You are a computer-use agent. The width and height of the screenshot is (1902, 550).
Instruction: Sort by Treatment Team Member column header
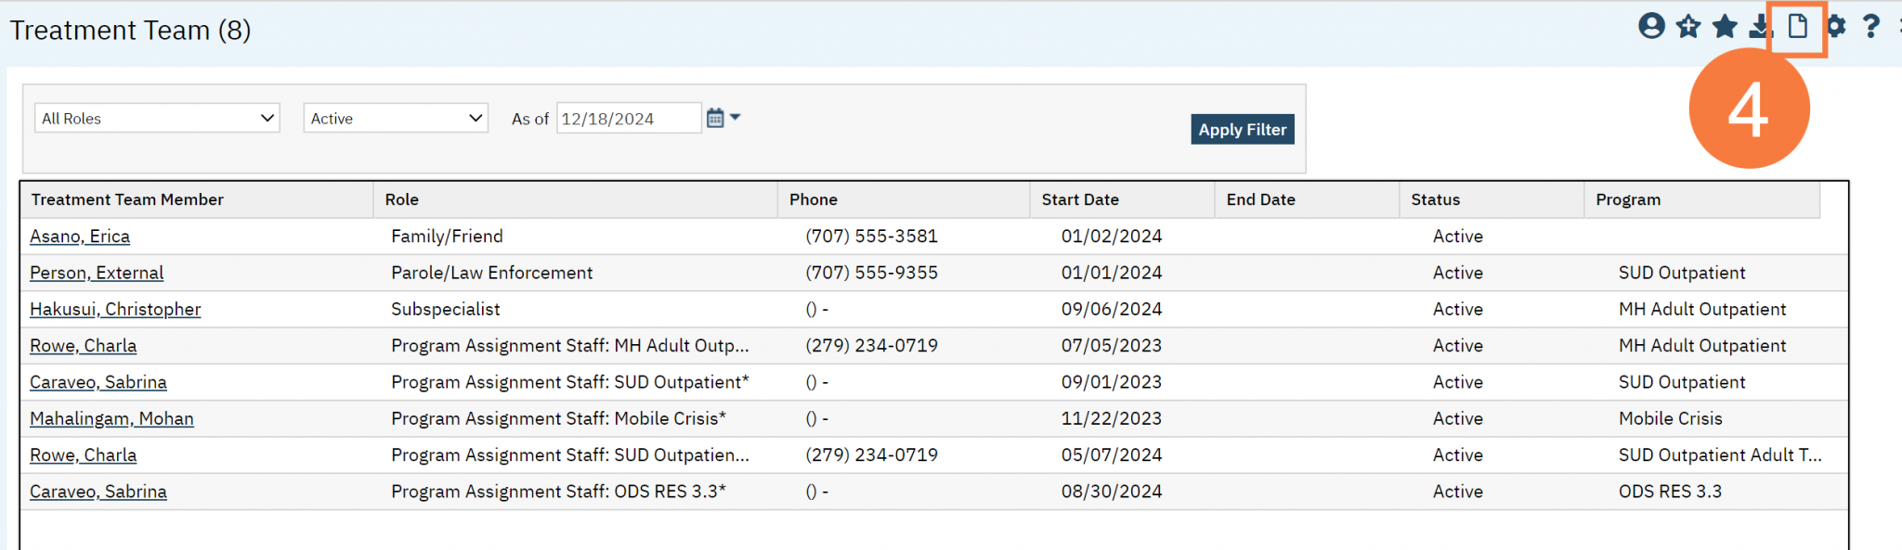pyautogui.click(x=127, y=199)
